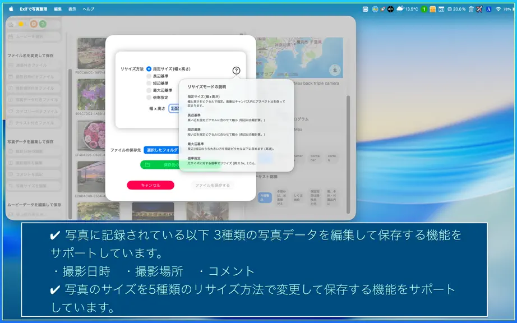Click the right info panel scrollbar
Image resolution: width=517 pixels, height=323 pixels.
[x=348, y=155]
